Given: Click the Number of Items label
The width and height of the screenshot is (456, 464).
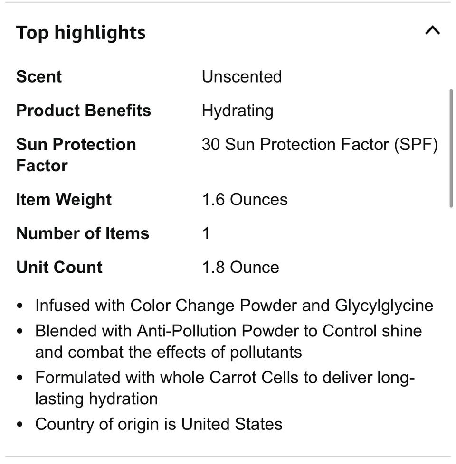Looking at the screenshot, I should click(83, 233).
